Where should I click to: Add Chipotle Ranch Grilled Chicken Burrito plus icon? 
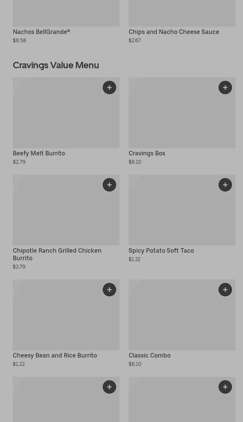click(109, 185)
